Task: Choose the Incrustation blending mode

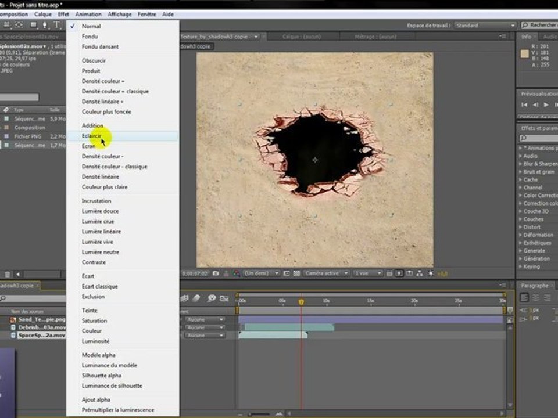Action: [x=123, y=201]
